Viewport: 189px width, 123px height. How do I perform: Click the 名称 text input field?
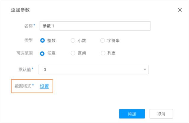click(x=95, y=26)
